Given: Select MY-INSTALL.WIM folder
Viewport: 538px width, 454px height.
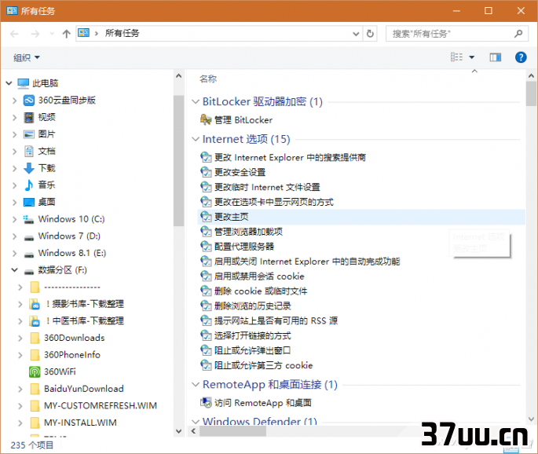Looking at the screenshot, I should point(80,423).
